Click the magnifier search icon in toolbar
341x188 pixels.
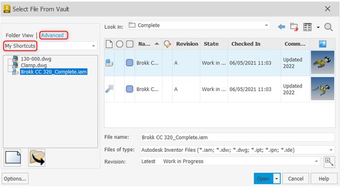(x=329, y=27)
